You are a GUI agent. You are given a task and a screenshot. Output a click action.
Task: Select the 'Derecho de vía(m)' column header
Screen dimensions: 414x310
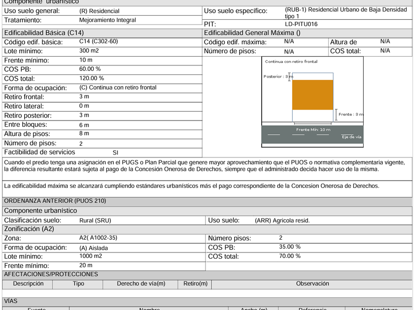(141, 283)
